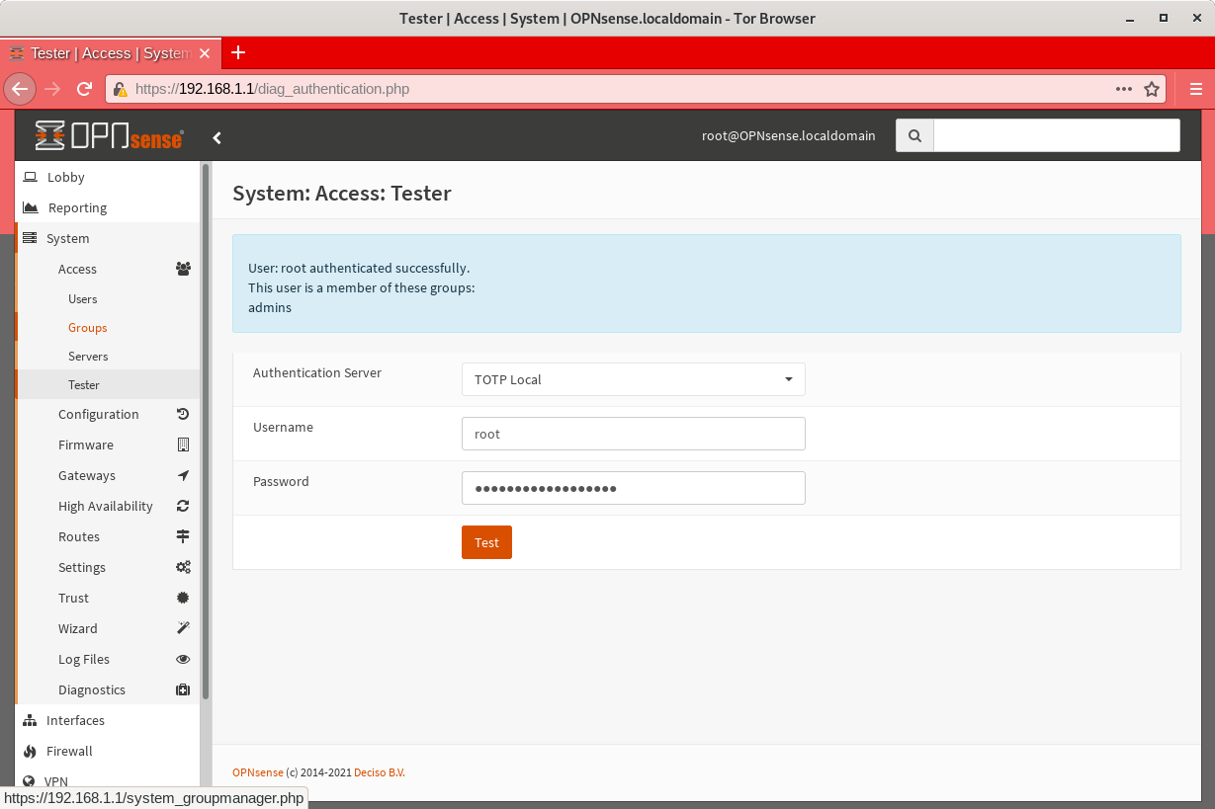Click the Settings gears icon

pos(183,568)
